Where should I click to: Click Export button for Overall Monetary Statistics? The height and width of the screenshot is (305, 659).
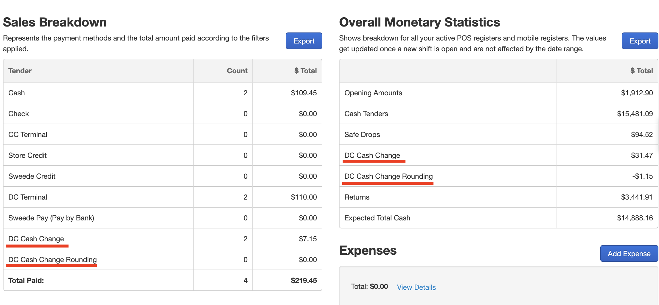tap(640, 41)
